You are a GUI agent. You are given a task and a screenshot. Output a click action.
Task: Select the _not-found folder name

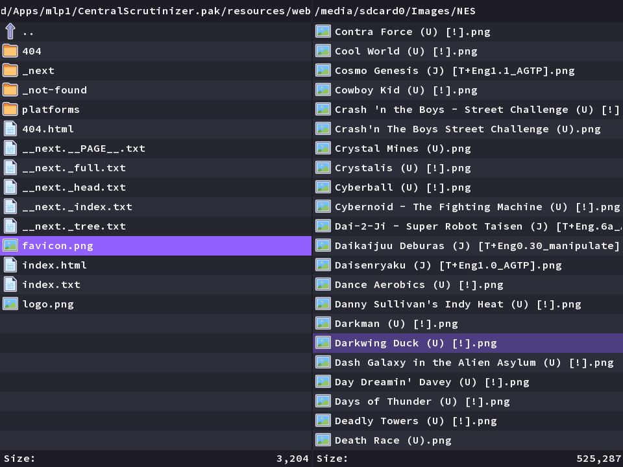coord(55,90)
